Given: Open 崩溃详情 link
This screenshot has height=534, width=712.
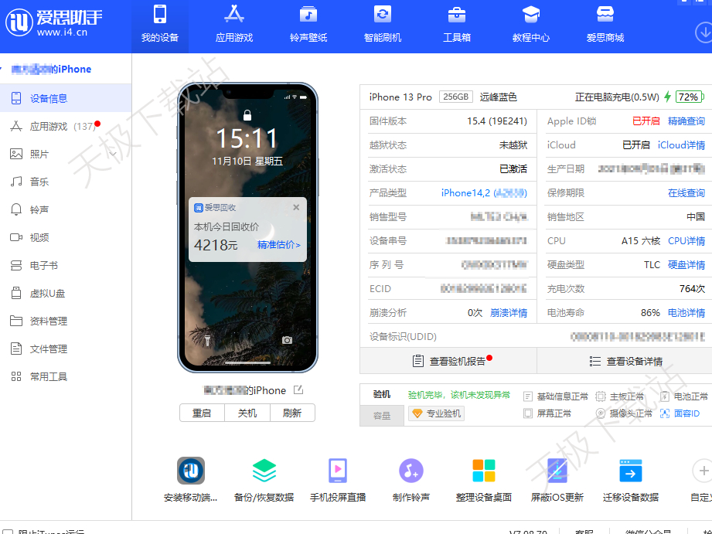Looking at the screenshot, I should coord(509,313).
